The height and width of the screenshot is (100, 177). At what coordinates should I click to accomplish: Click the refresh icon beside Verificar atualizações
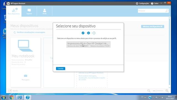click(15, 32)
